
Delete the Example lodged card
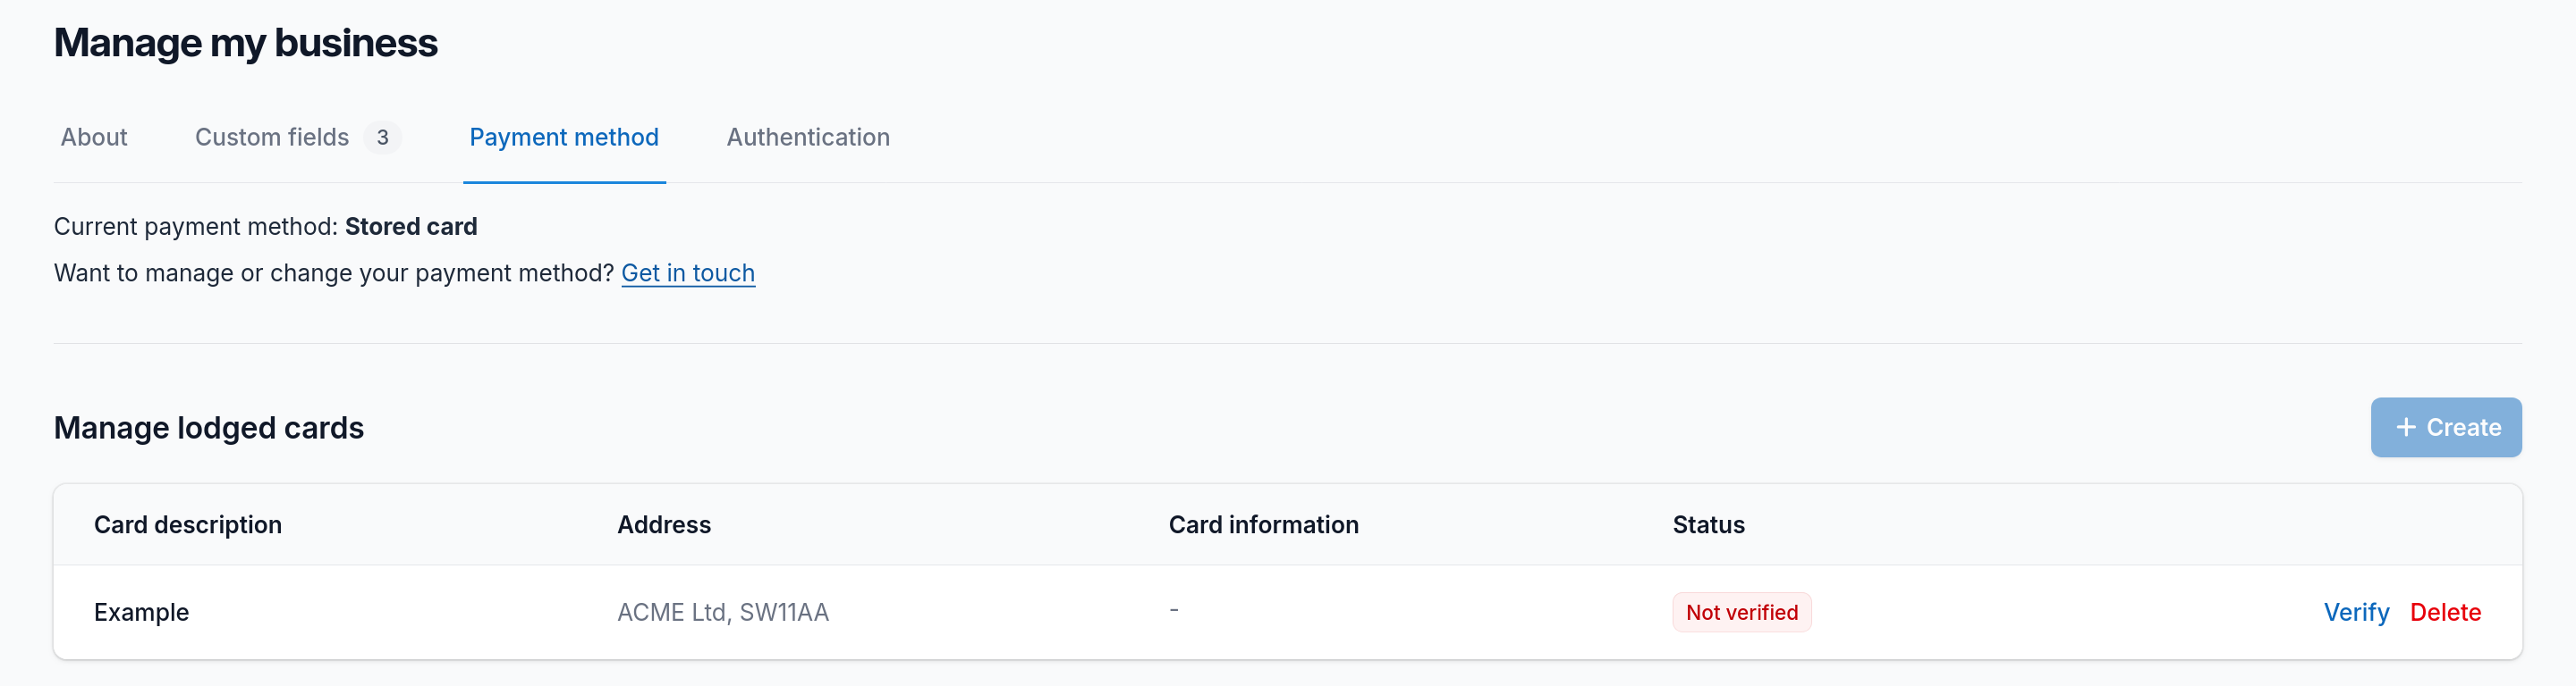coord(2445,612)
